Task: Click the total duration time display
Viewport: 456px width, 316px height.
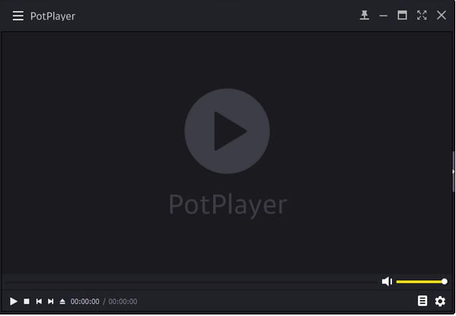Action: click(123, 302)
